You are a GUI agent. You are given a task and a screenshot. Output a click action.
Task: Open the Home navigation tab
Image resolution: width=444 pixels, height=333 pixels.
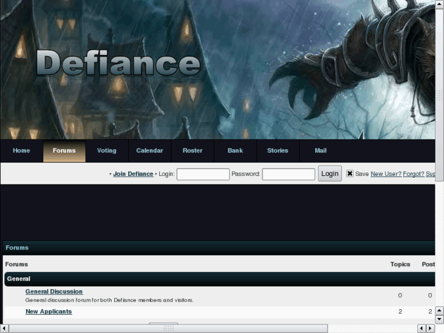pyautogui.click(x=21, y=150)
